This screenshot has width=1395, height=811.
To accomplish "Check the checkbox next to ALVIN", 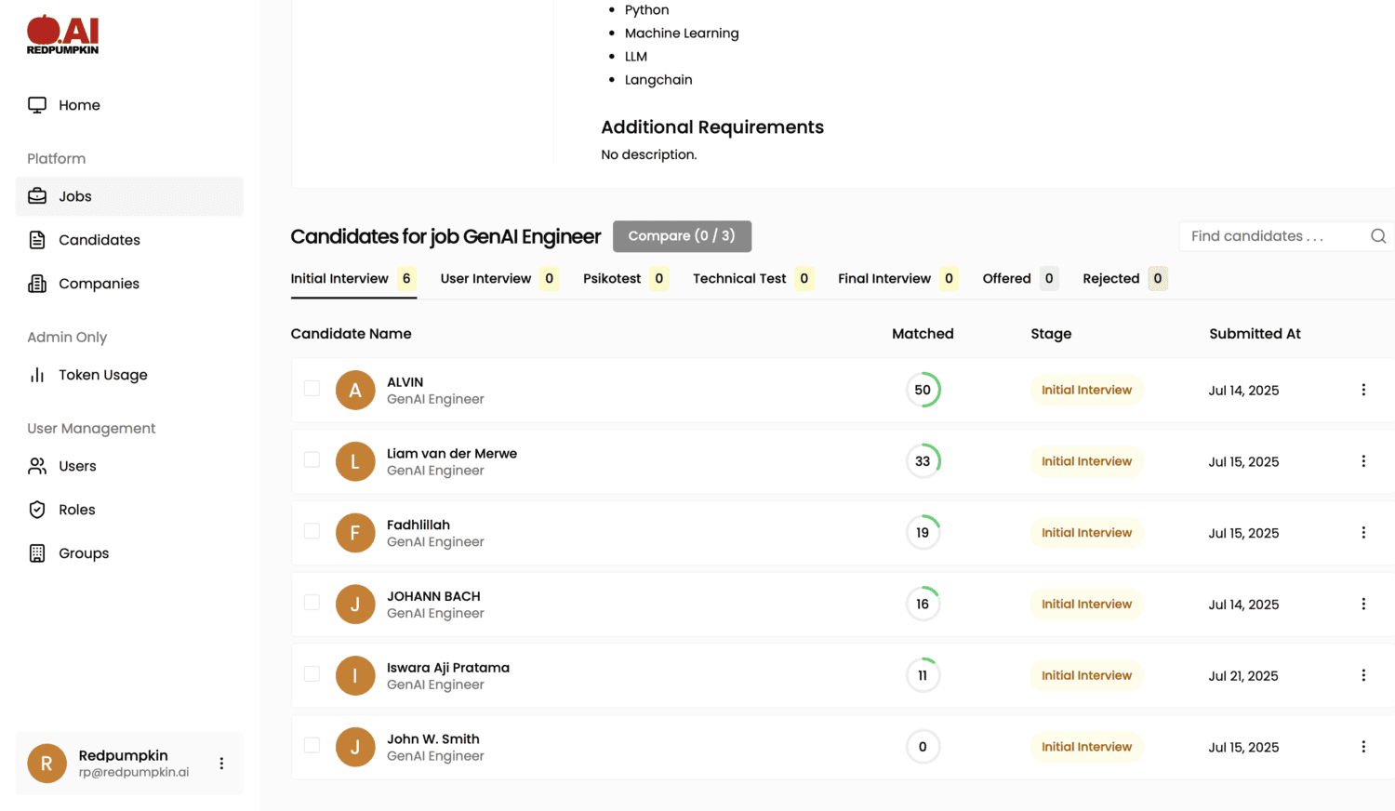I will coord(312,390).
